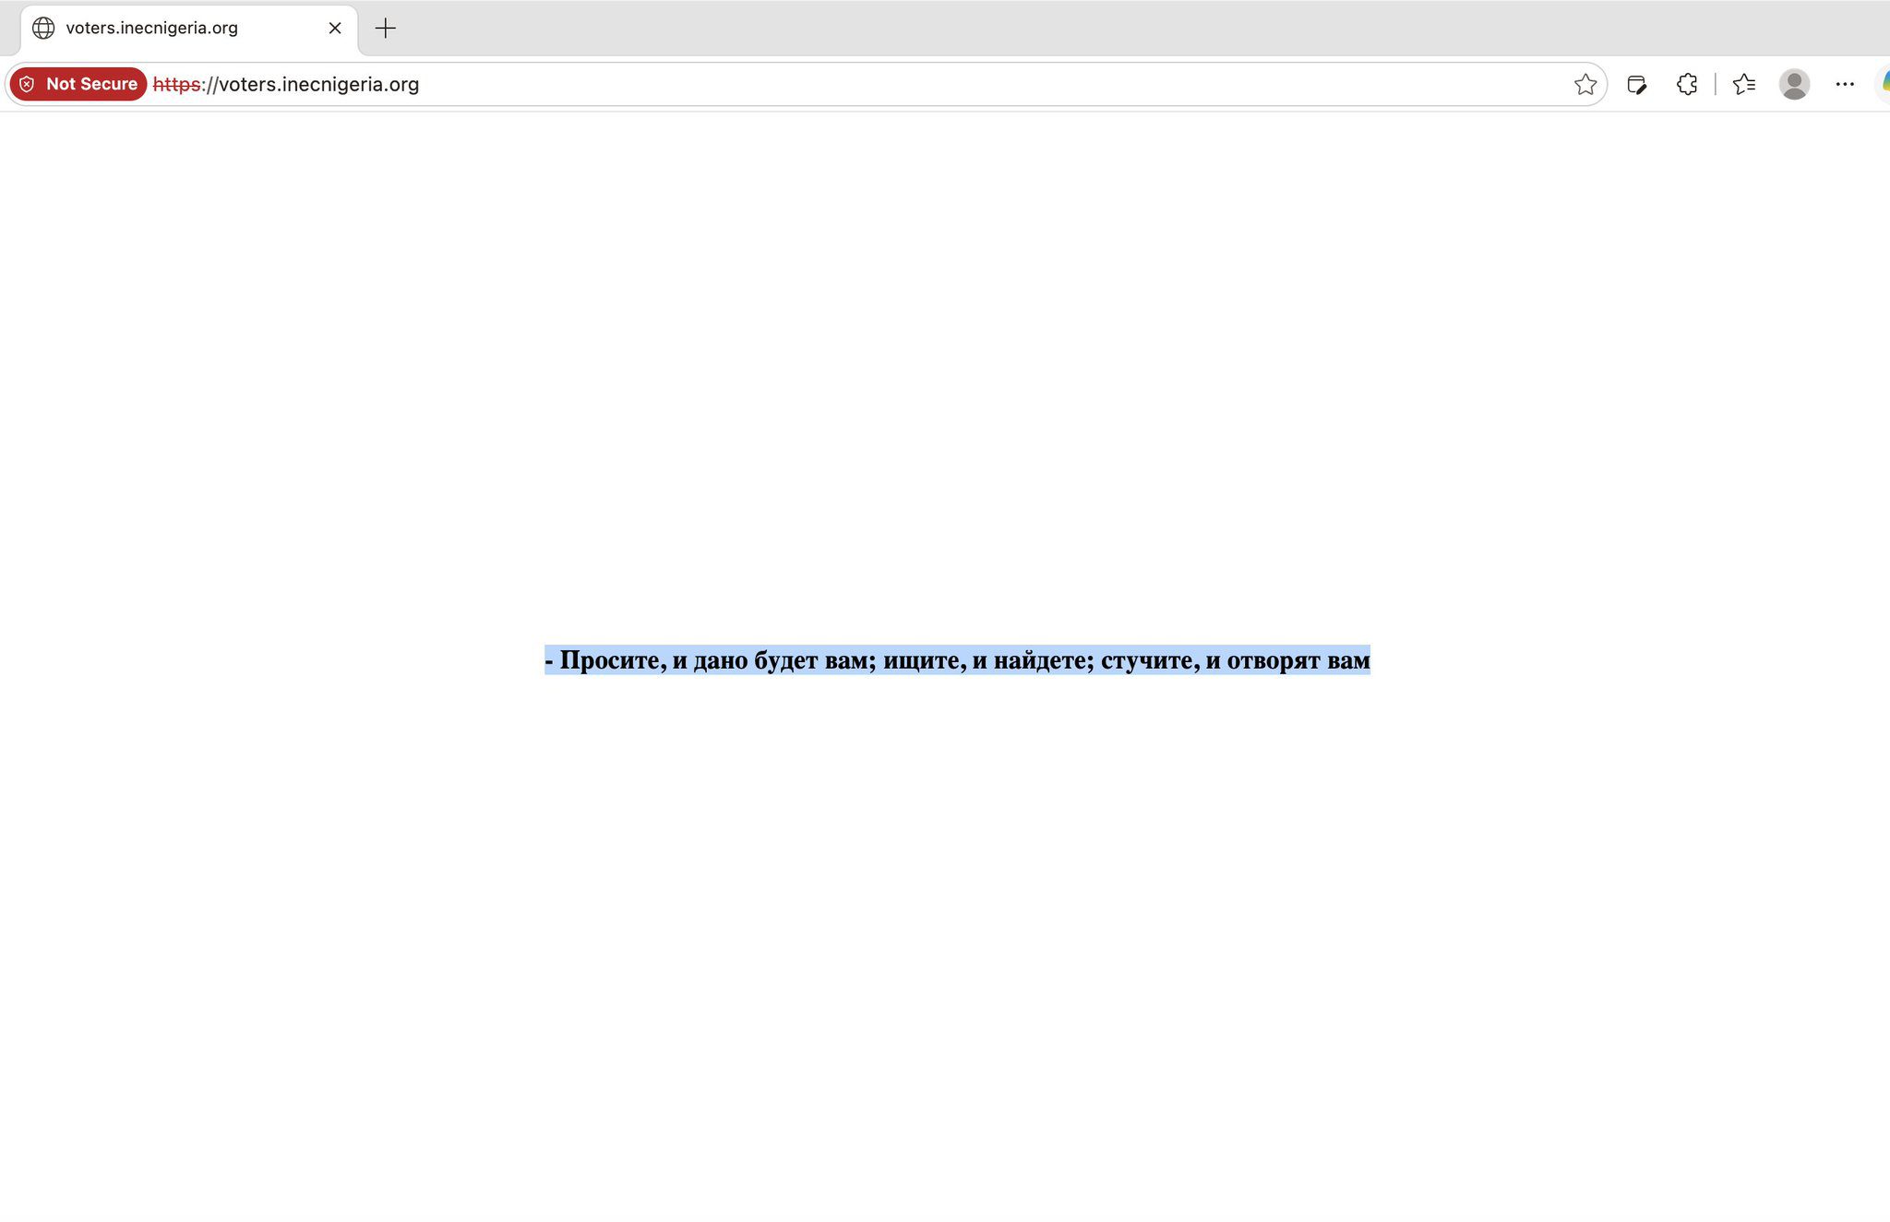Close the voters.inecnigeria.org tab
Screen dimensions: 1890x1222
pos(335,28)
